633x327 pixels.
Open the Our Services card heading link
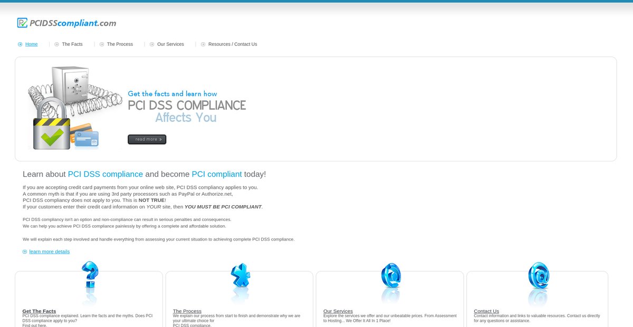338,311
